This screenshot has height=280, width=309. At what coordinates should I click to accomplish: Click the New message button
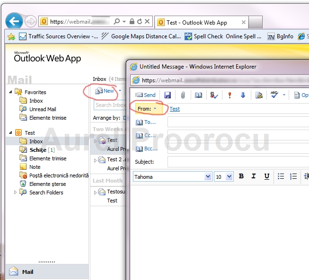[x=105, y=91]
